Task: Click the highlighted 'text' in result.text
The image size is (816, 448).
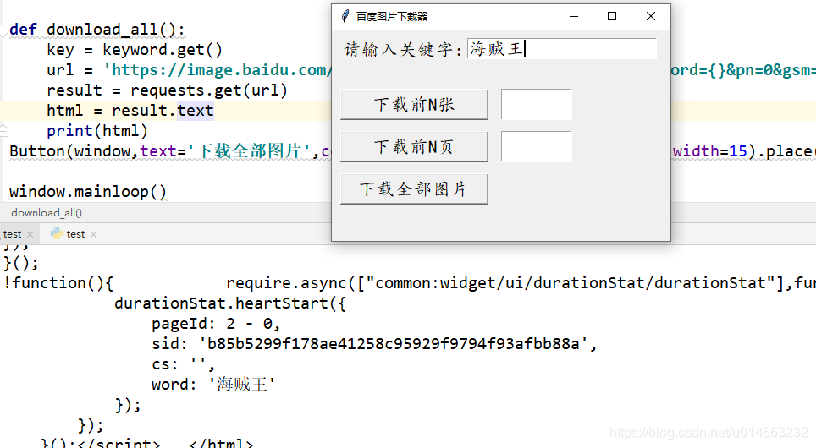Action: pos(196,110)
